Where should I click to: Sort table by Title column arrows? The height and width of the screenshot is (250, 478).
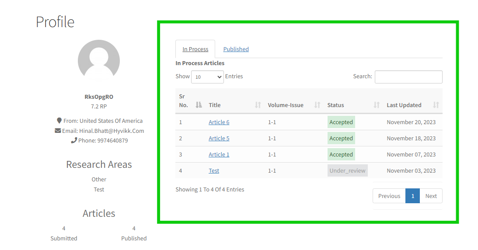tap(258, 105)
